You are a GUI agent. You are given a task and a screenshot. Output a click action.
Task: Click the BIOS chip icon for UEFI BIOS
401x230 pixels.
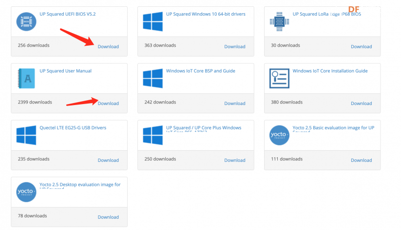coord(26,22)
